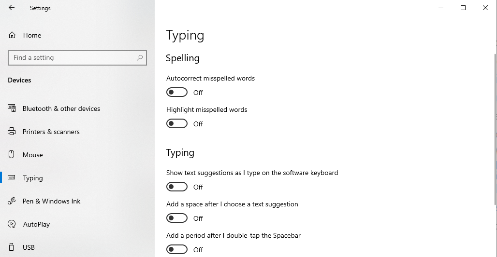Go back using the arrow icon
This screenshot has width=497, height=257.
point(12,8)
